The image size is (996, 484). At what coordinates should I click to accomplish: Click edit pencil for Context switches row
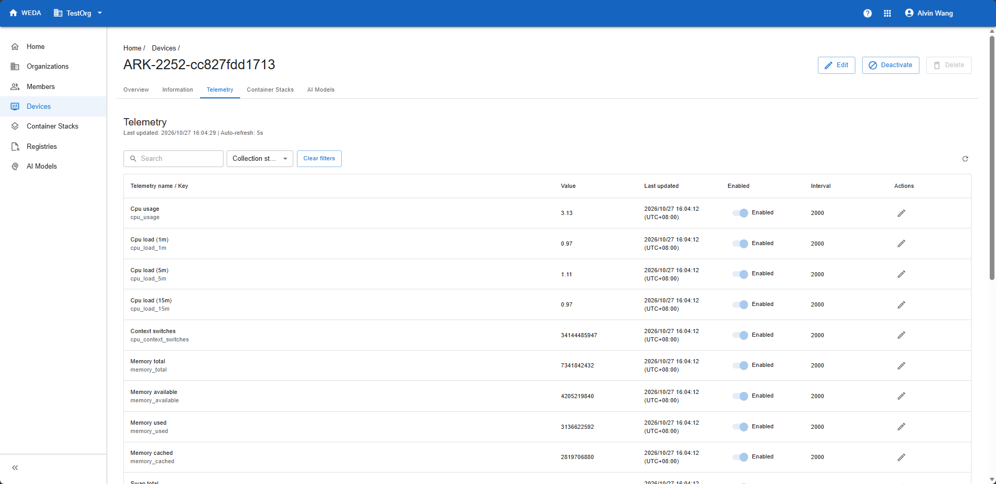[902, 335]
